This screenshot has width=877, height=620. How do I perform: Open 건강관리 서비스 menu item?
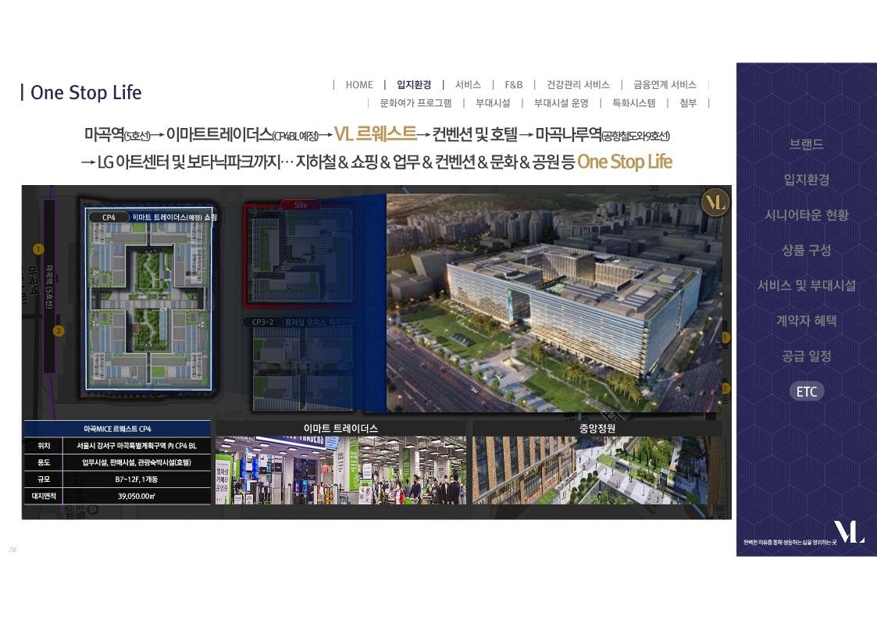pyautogui.click(x=578, y=84)
